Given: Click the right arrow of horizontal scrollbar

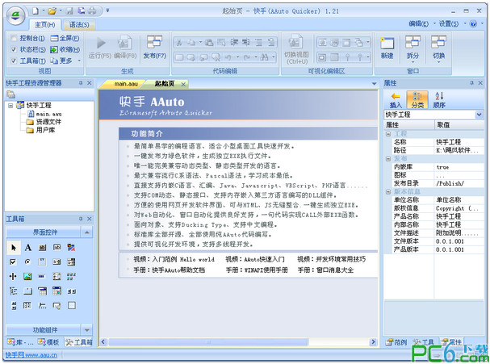Looking at the screenshot, I should coord(373,342).
